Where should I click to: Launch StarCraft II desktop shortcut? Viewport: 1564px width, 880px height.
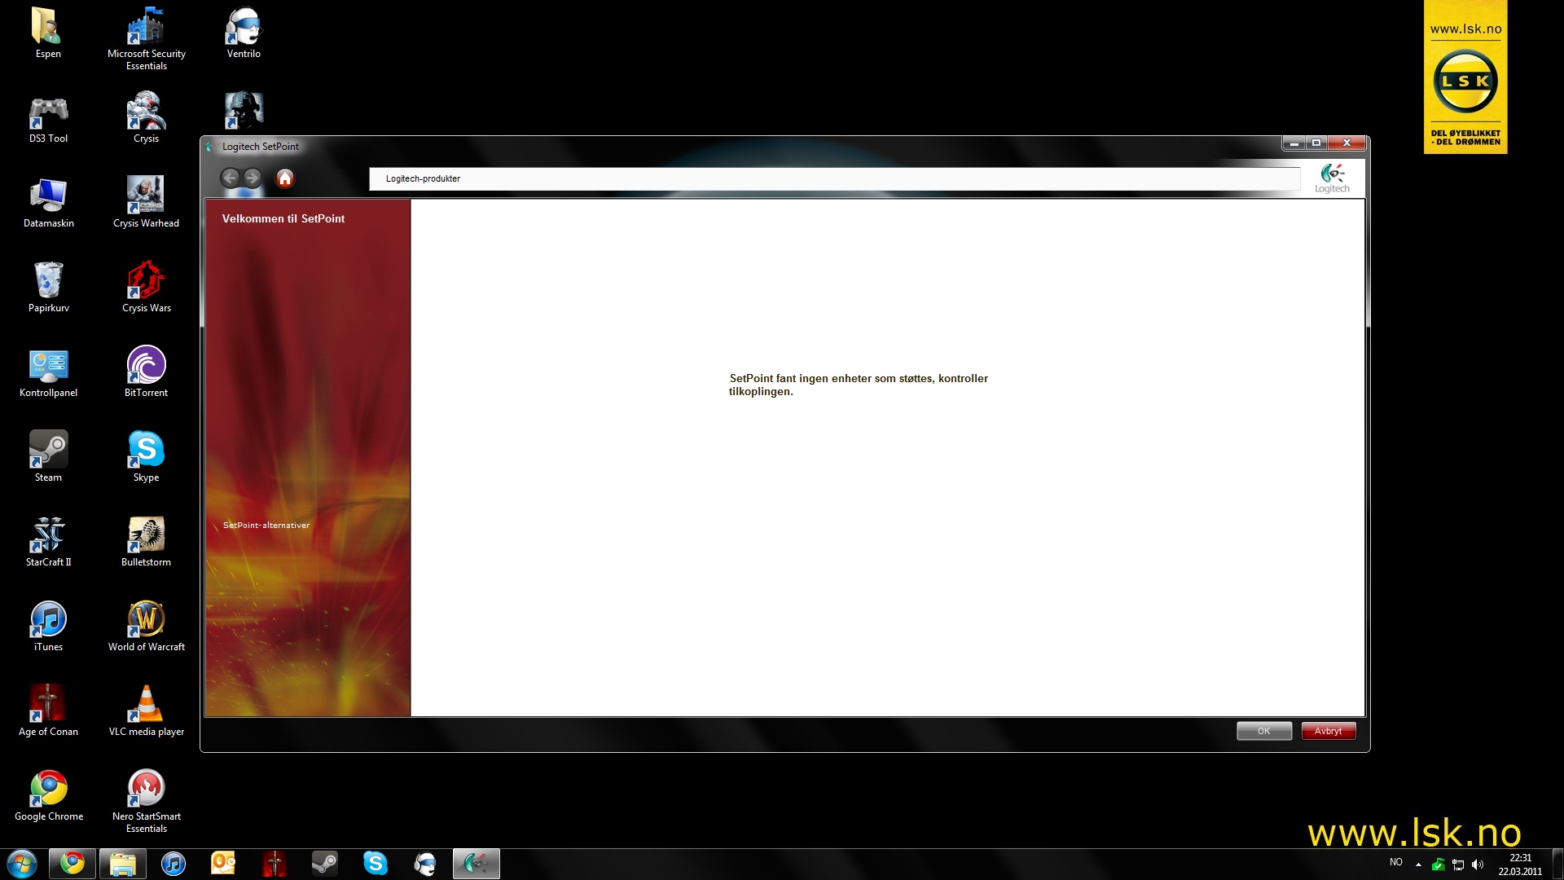48,542
